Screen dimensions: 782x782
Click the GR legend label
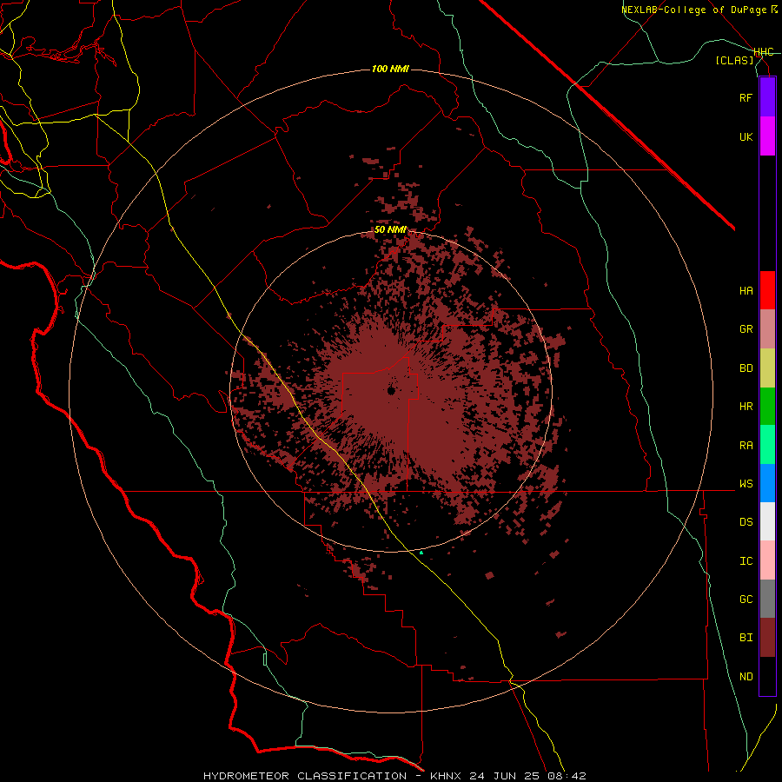[746, 329]
